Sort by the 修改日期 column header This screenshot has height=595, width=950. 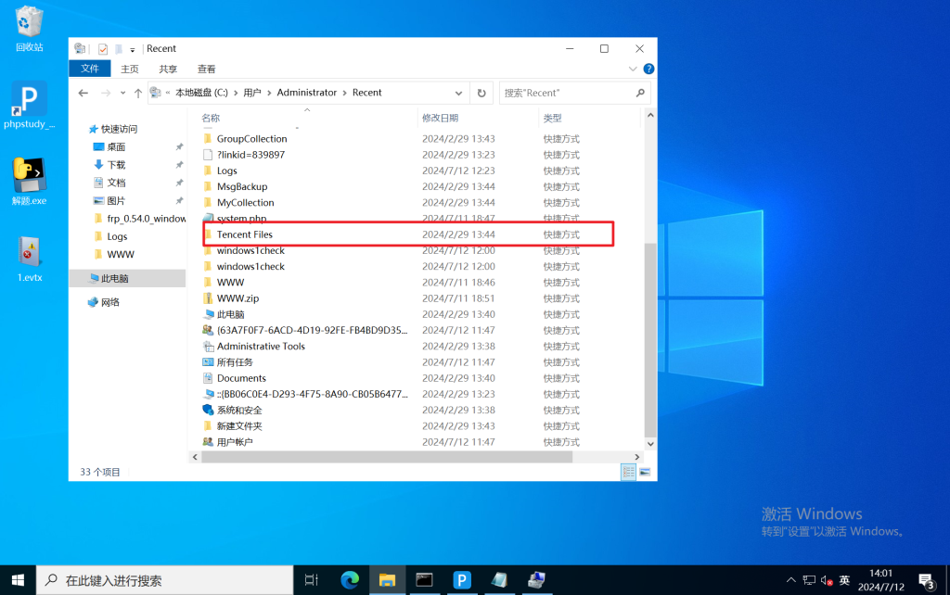(441, 118)
